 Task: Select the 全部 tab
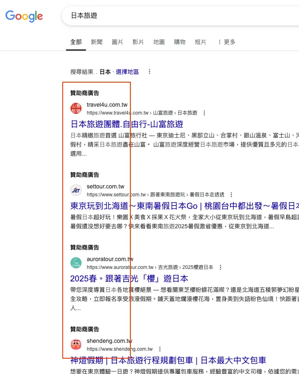click(76, 42)
